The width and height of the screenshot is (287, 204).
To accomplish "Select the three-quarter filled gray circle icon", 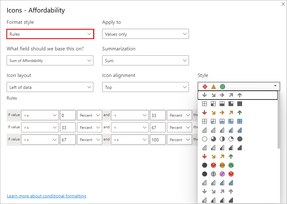I will tap(213, 139).
